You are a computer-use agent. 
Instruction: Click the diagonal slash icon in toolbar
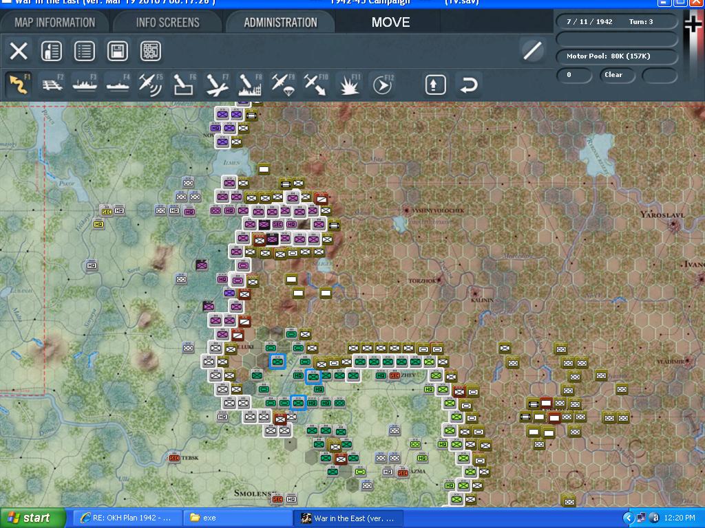[x=532, y=50]
